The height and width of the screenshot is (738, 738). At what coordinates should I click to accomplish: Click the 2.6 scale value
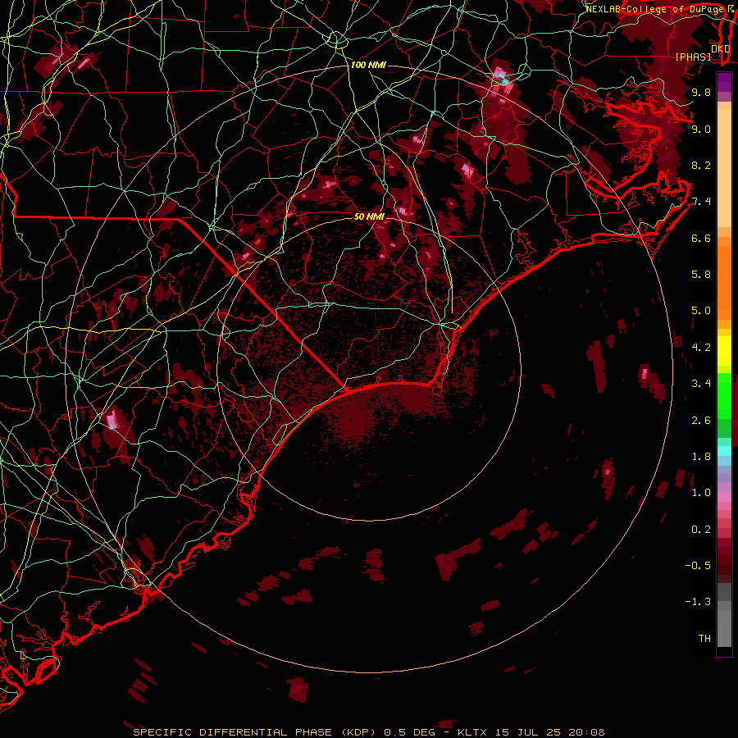(701, 421)
